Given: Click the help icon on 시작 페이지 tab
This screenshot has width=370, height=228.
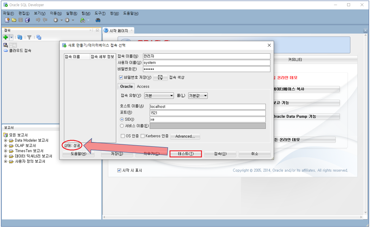Looking at the screenshot, I should [106, 30].
